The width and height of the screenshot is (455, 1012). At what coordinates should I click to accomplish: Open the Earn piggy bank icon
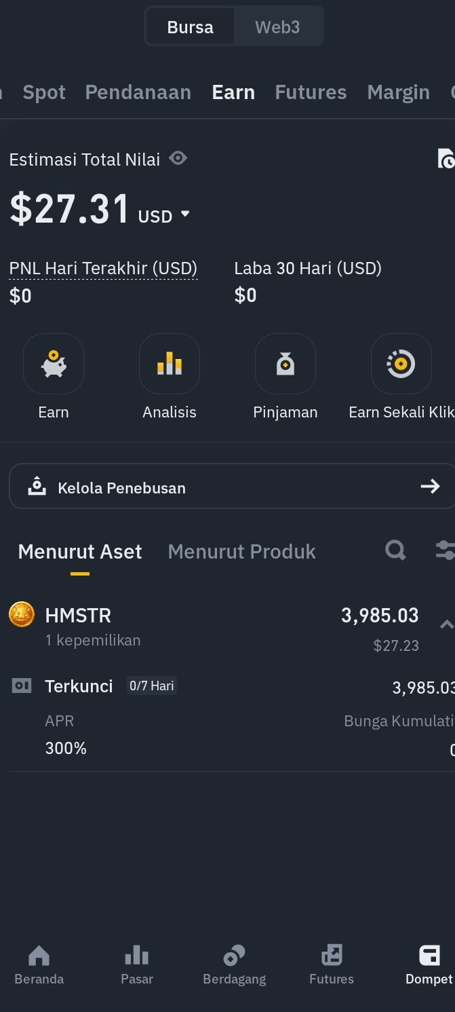pos(54,364)
